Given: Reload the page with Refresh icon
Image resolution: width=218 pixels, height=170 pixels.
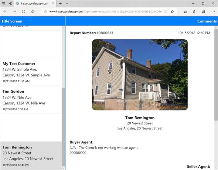Looking at the screenshot, I should point(23,12).
